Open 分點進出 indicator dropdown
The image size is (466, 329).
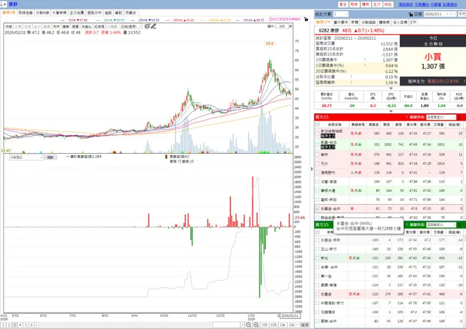pyautogui.click(x=26, y=158)
